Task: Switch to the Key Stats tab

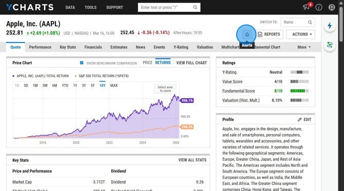Action: (x=68, y=47)
